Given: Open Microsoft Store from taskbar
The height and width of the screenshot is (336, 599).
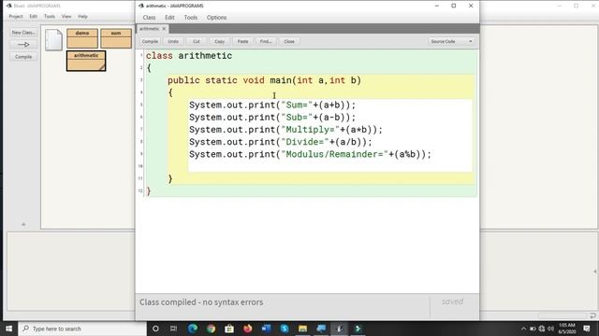Looking at the screenshot, I should pos(229,329).
